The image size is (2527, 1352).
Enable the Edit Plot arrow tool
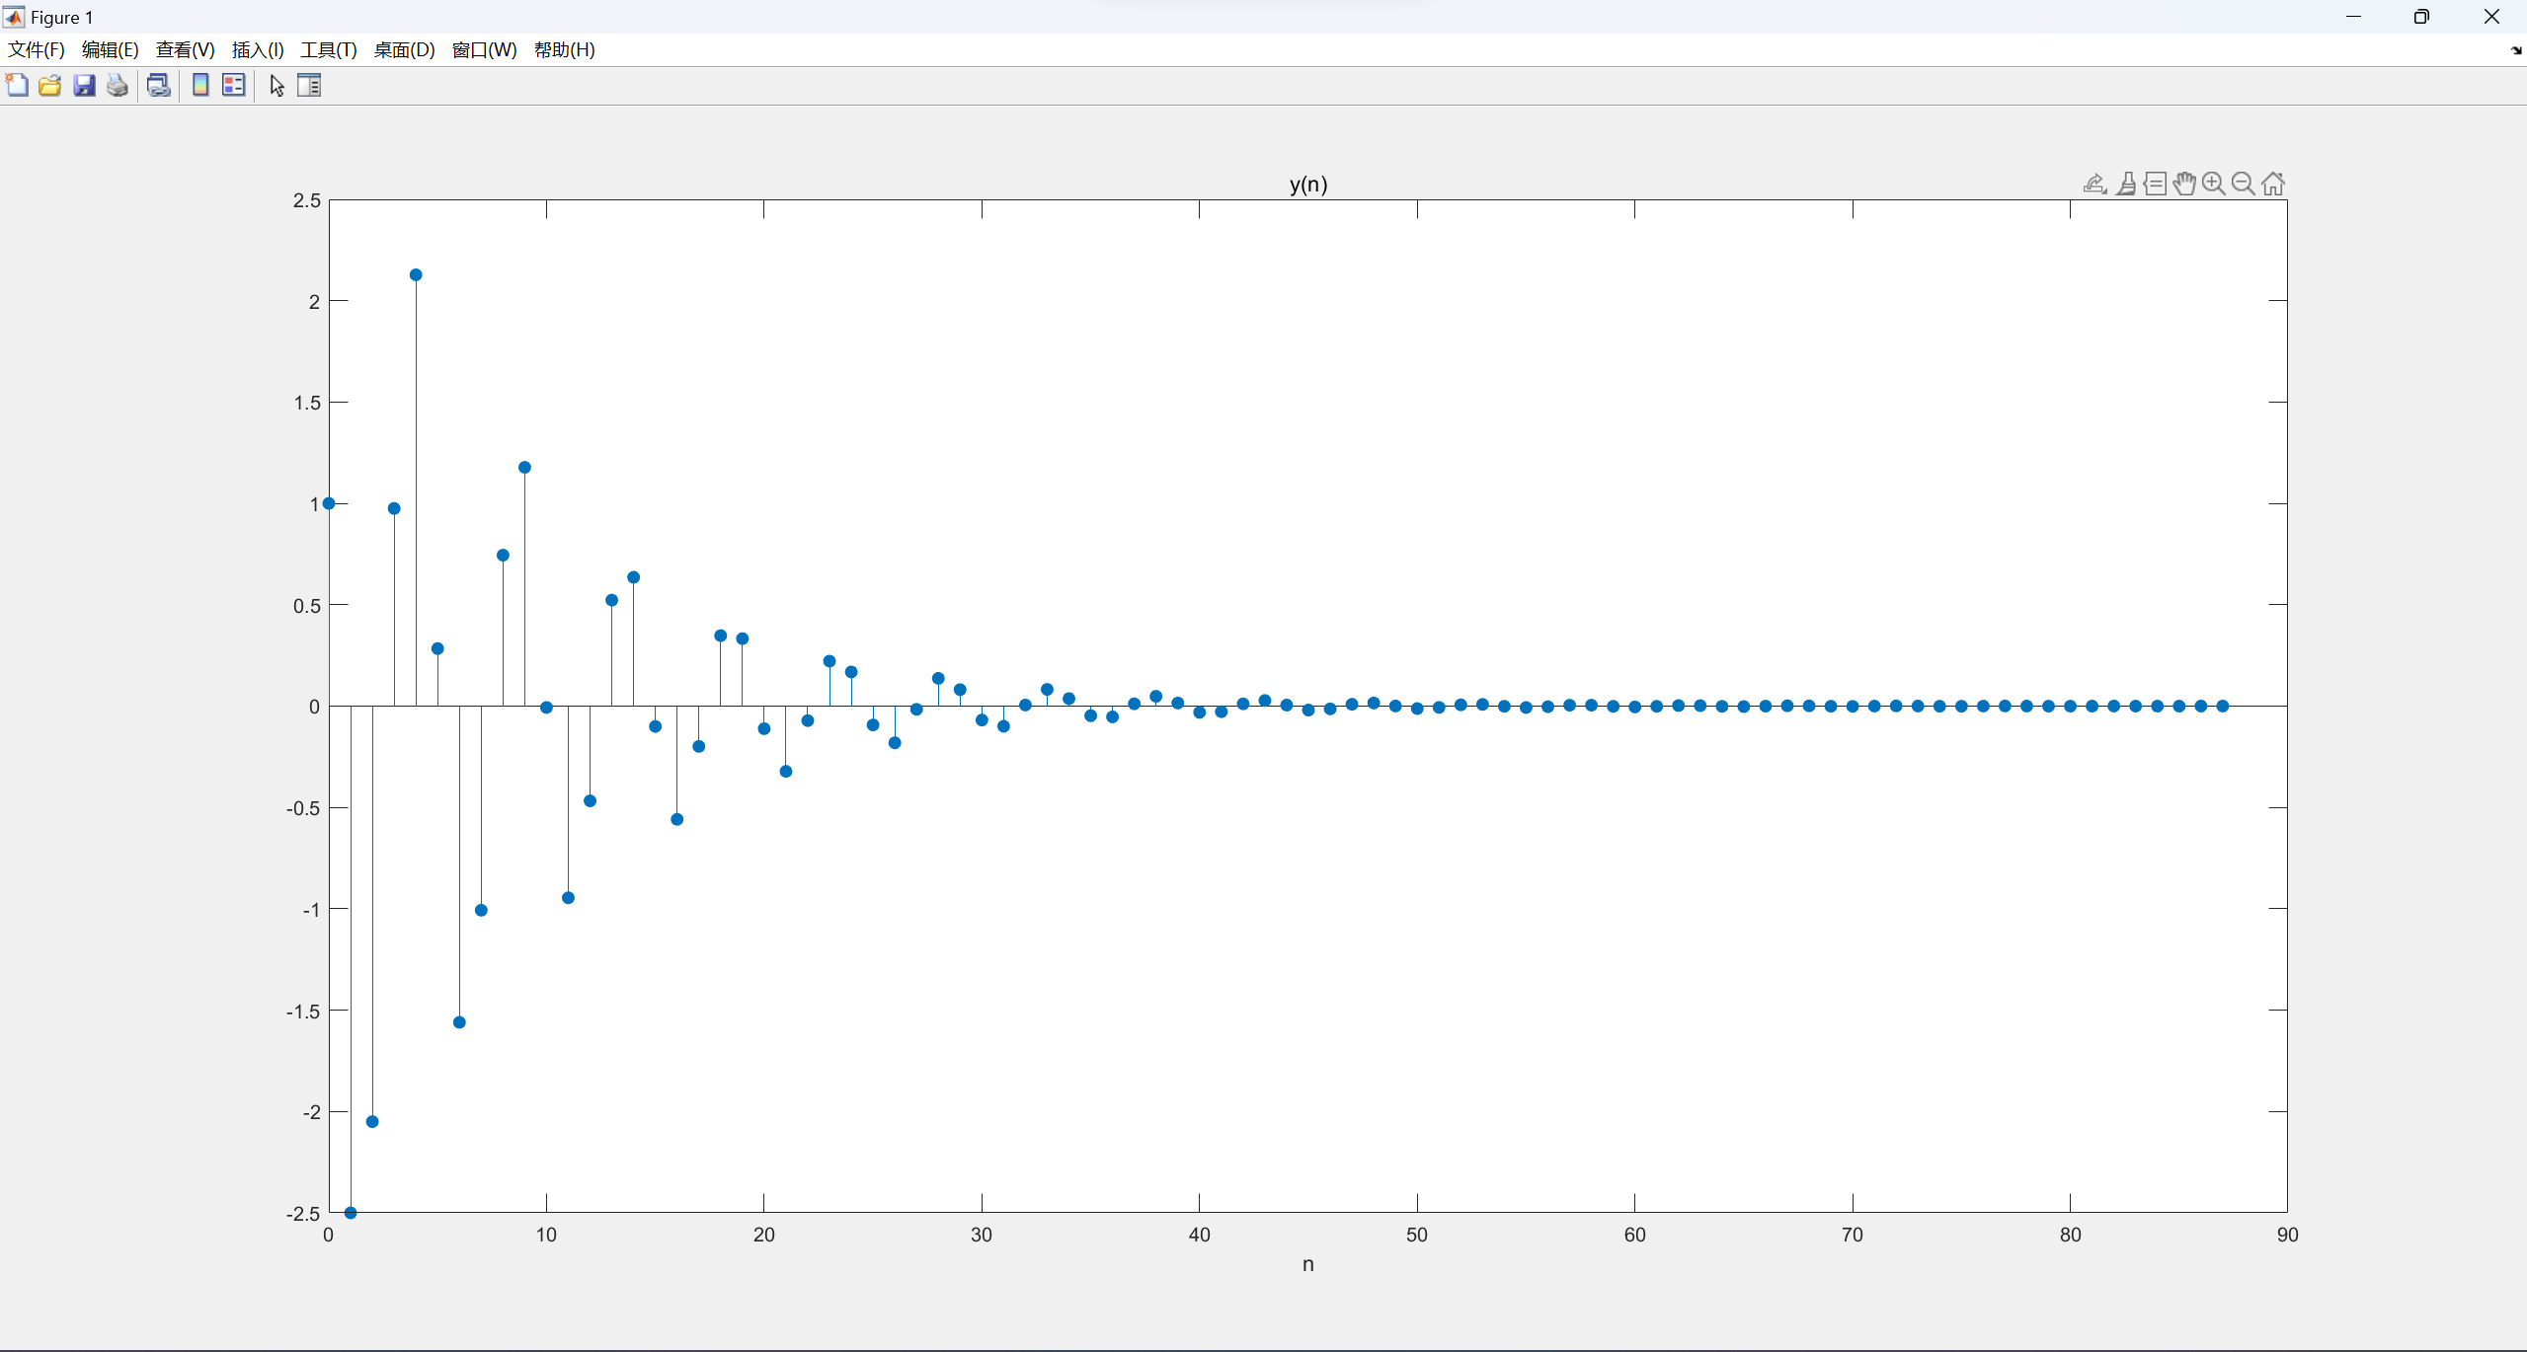click(x=276, y=86)
